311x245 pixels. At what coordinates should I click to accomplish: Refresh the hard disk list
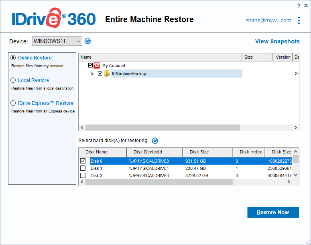pyautogui.click(x=155, y=141)
